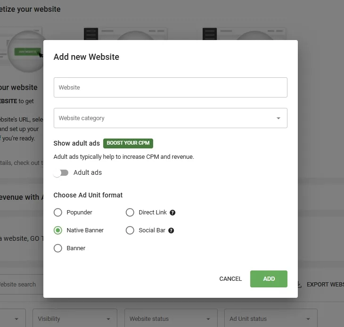Toggle the Adult ads switch
The width and height of the screenshot is (344, 327).
61,173
